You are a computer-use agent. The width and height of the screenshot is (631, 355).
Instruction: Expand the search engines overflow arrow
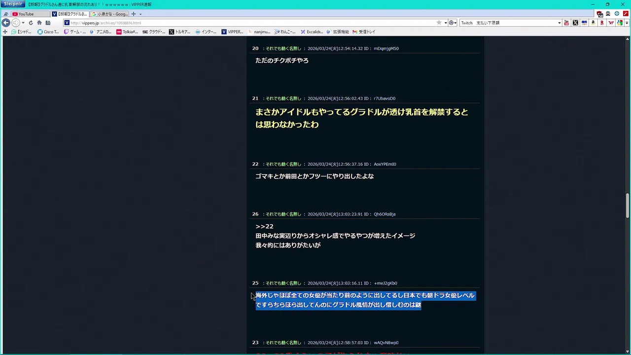point(627,23)
